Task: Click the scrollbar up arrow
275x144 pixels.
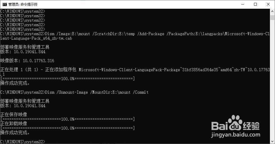Action: tap(272, 11)
